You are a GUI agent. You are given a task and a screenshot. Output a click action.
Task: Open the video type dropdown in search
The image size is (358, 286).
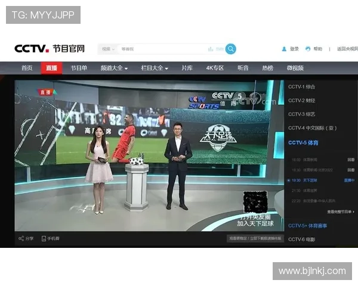point(109,49)
